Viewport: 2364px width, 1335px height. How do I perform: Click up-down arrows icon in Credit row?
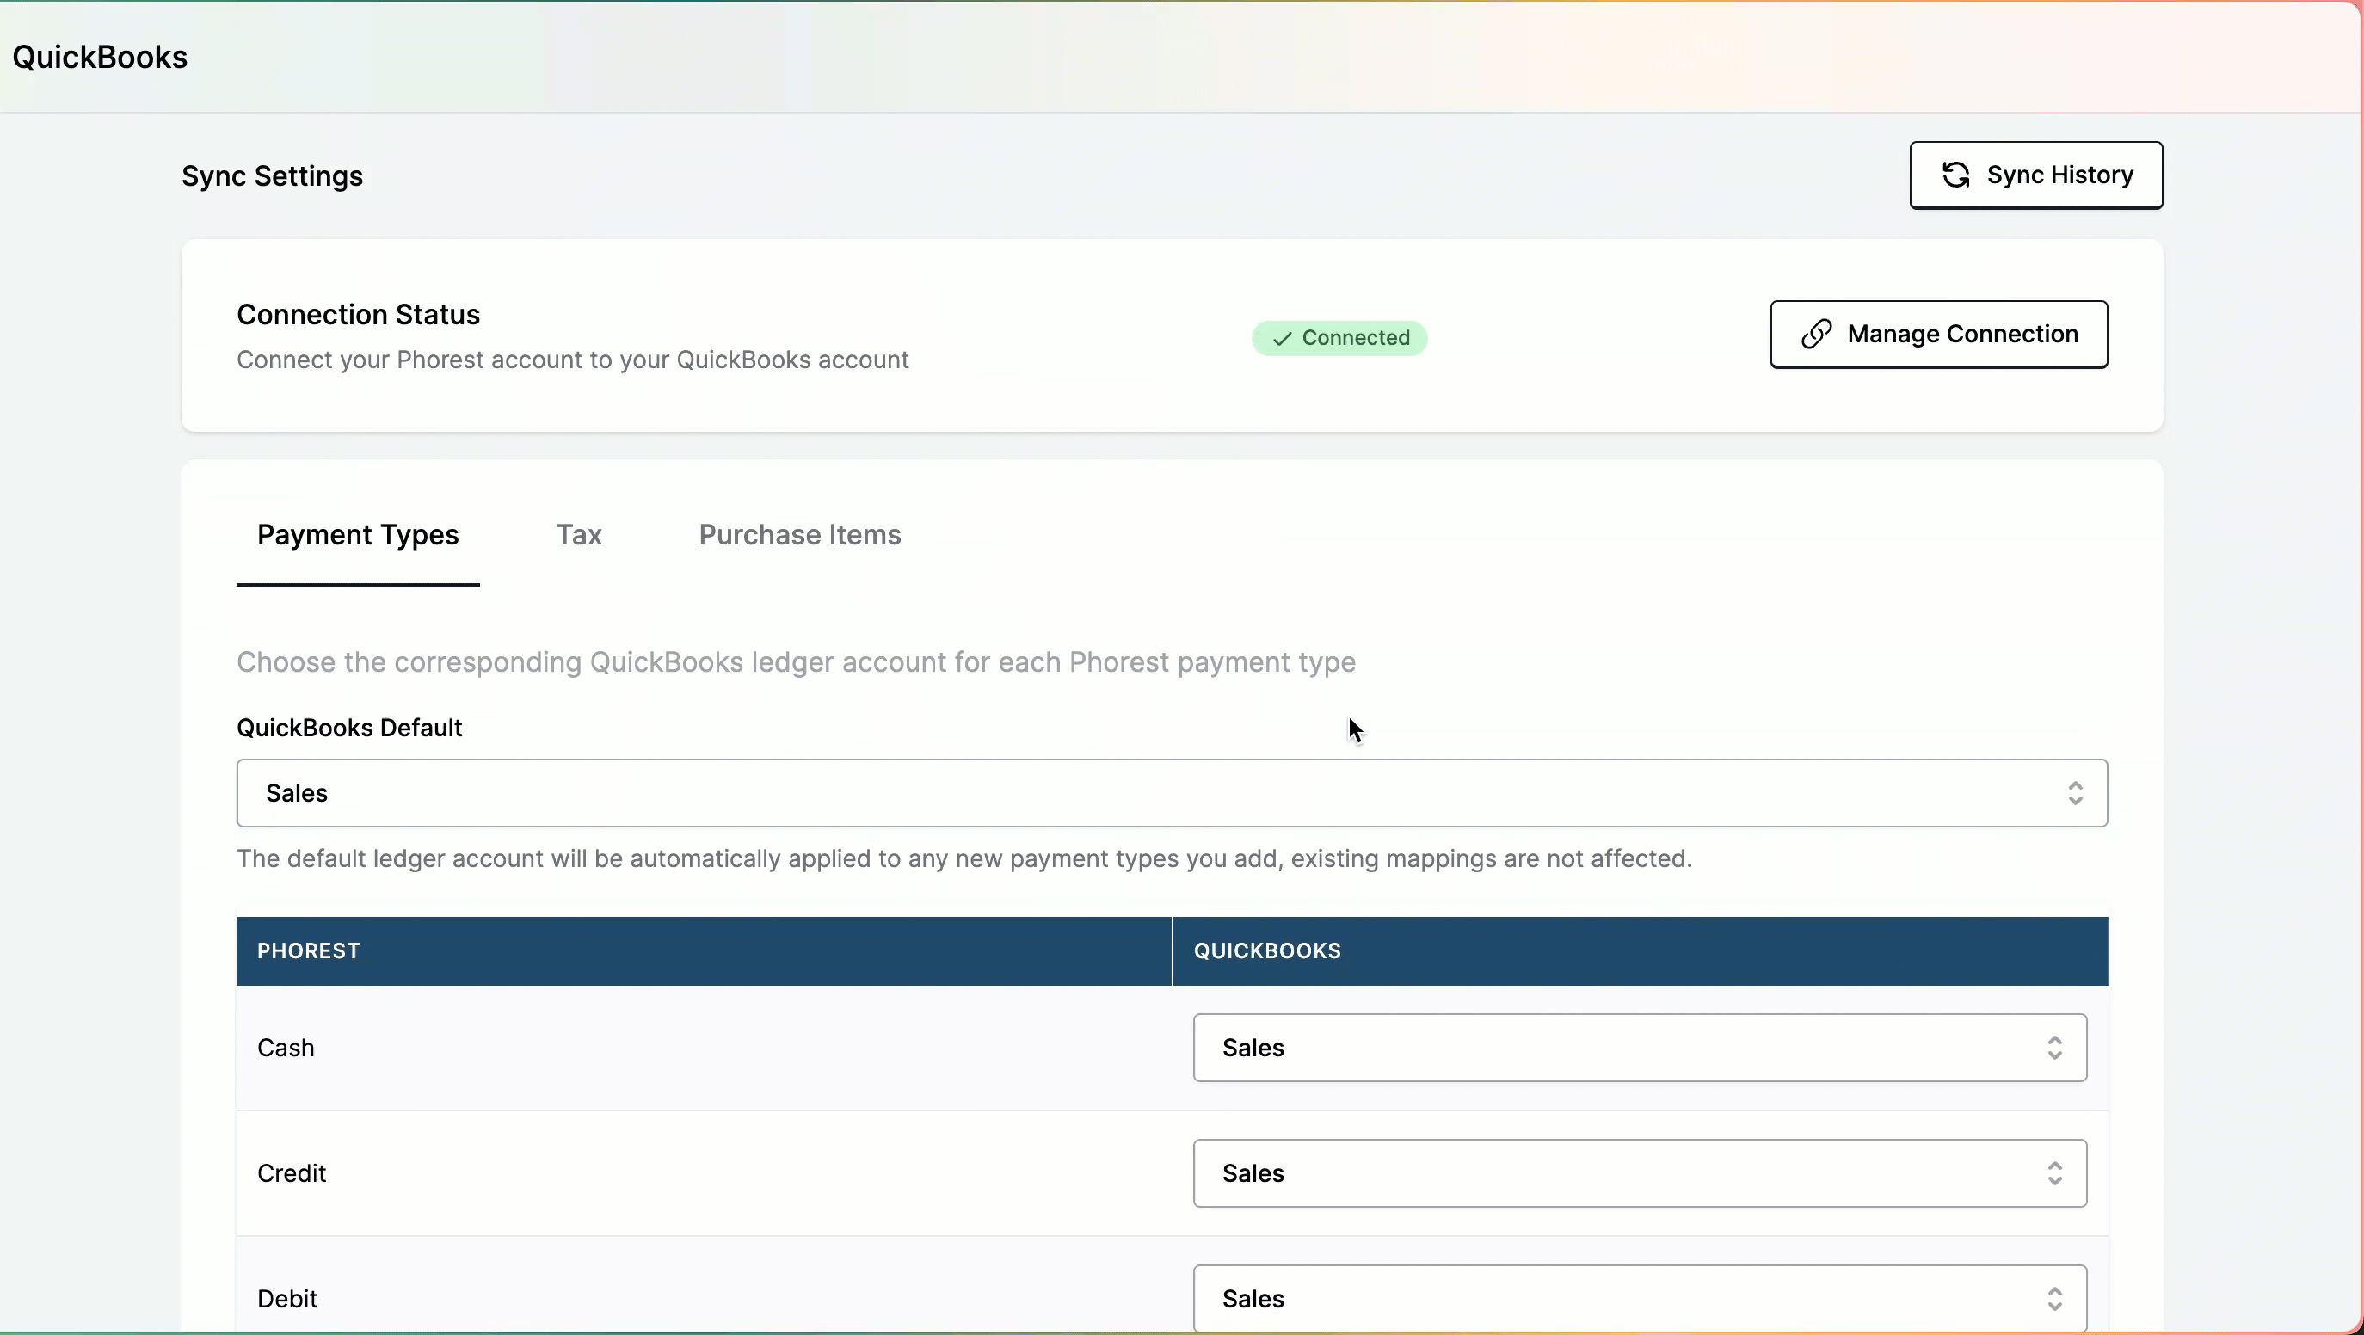pyautogui.click(x=2054, y=1173)
